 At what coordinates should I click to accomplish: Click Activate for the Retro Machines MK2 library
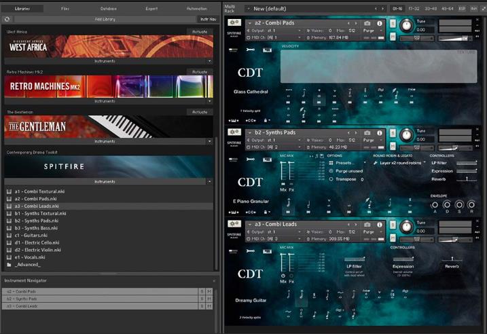(200, 71)
